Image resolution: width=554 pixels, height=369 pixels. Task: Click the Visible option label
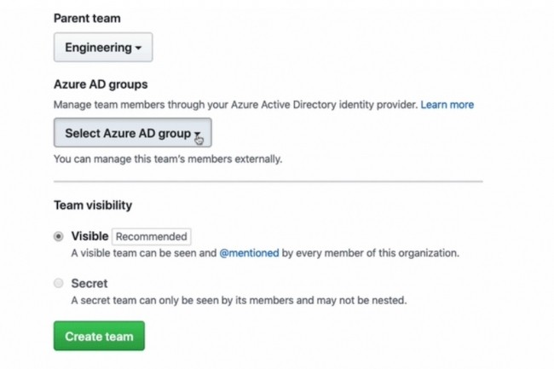pos(89,236)
